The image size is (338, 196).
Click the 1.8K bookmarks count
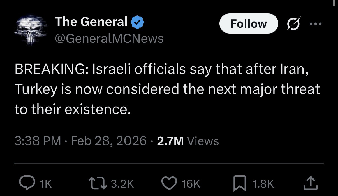(x=263, y=184)
